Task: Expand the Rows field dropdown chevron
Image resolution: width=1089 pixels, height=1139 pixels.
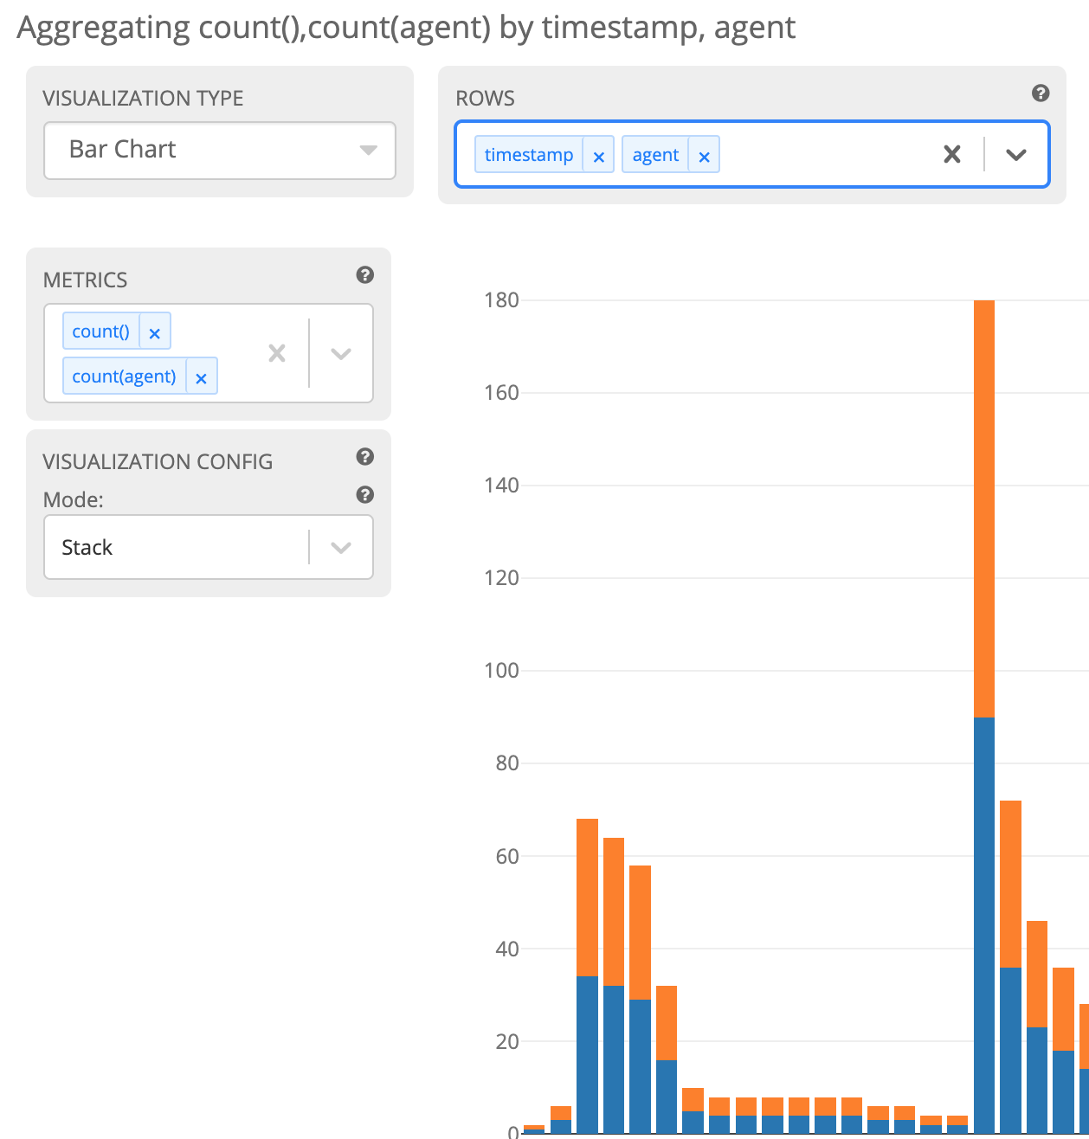Action: pyautogui.click(x=1015, y=155)
